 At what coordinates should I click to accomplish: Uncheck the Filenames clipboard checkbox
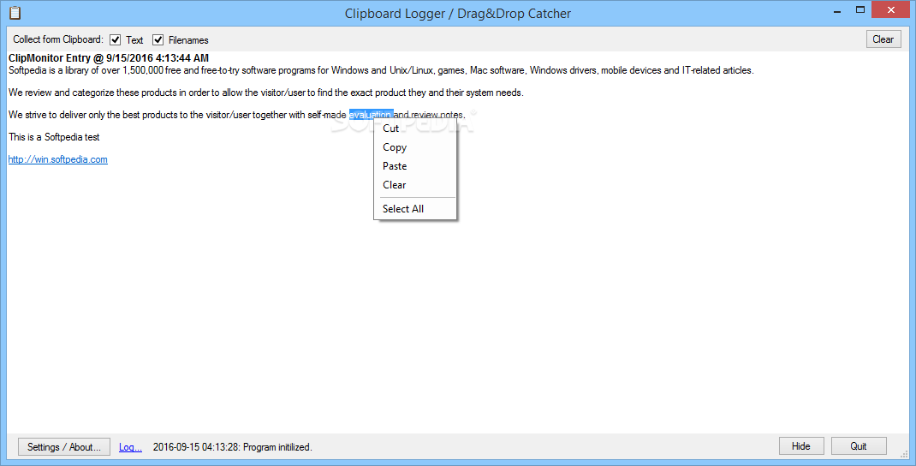pos(158,39)
